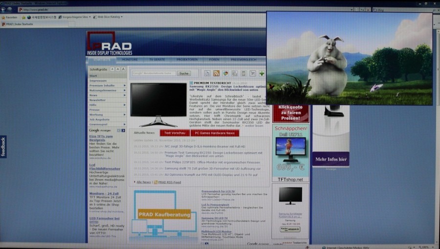This screenshot has height=249, width=440.
Task: Switch to the Test Vorschau news tab
Action: click(174, 133)
